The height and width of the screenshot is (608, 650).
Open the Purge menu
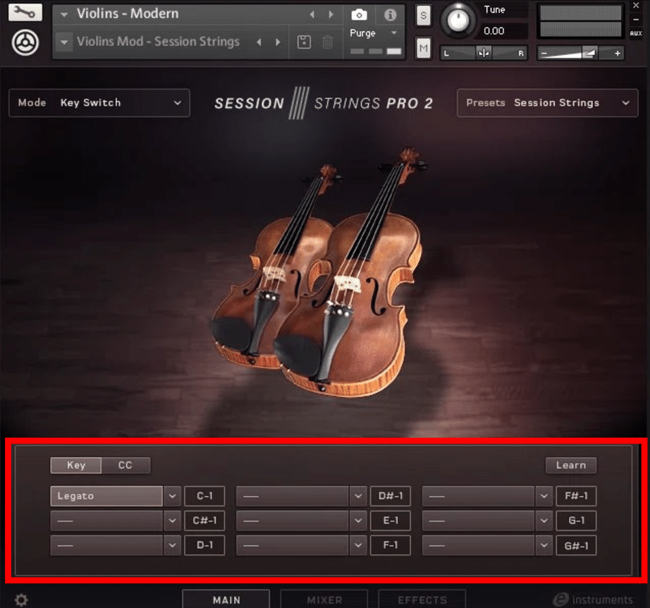pos(374,32)
